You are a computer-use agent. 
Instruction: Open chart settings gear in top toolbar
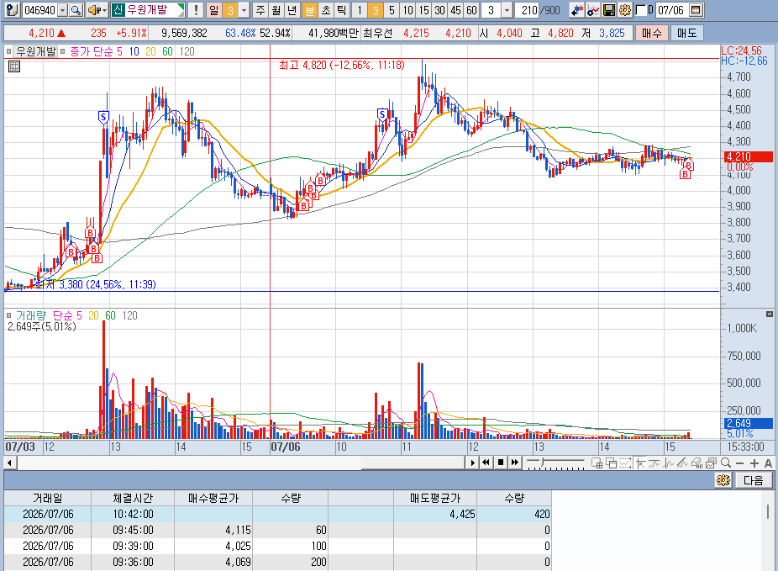click(625, 10)
